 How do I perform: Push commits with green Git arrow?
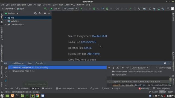point(130,9)
